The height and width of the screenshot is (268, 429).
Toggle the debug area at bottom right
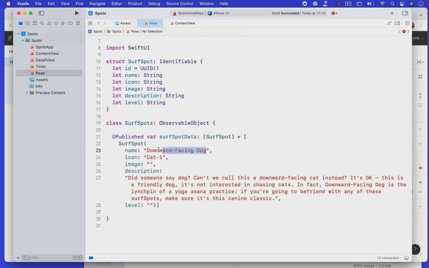[406, 258]
